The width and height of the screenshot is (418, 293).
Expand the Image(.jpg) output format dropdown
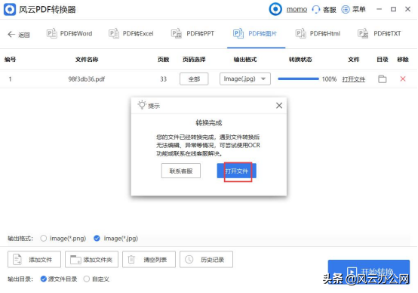pyautogui.click(x=245, y=79)
